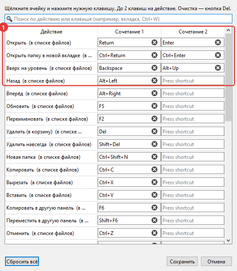Click empty second shortcut for Назад
This screenshot has height=271, width=237.
click(x=193, y=81)
